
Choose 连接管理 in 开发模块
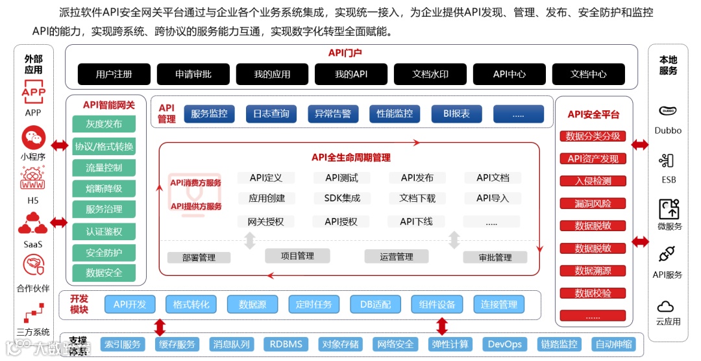pos(499,305)
